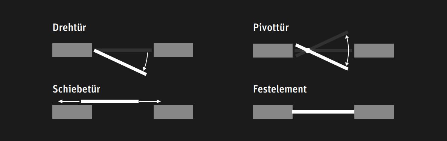Click the right gray wall block of Pivottür

(x=374, y=50)
